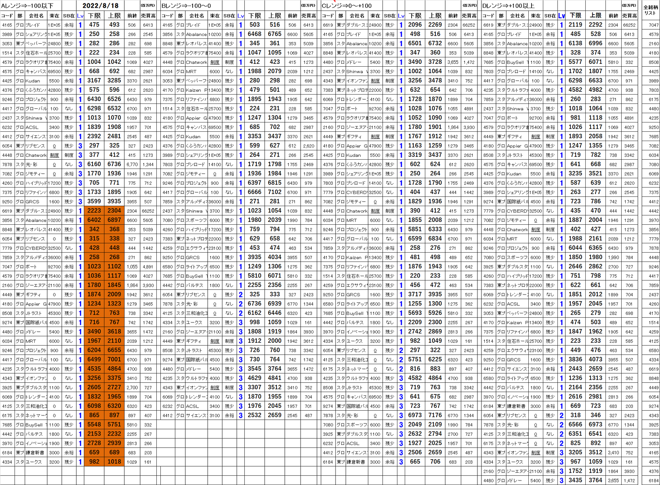
Task: Select Kudan lower limit 3167 in A range
Action: (94, 80)
